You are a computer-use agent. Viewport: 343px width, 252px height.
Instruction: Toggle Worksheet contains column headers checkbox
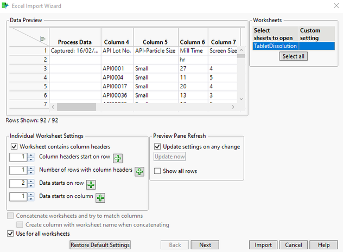point(14,146)
